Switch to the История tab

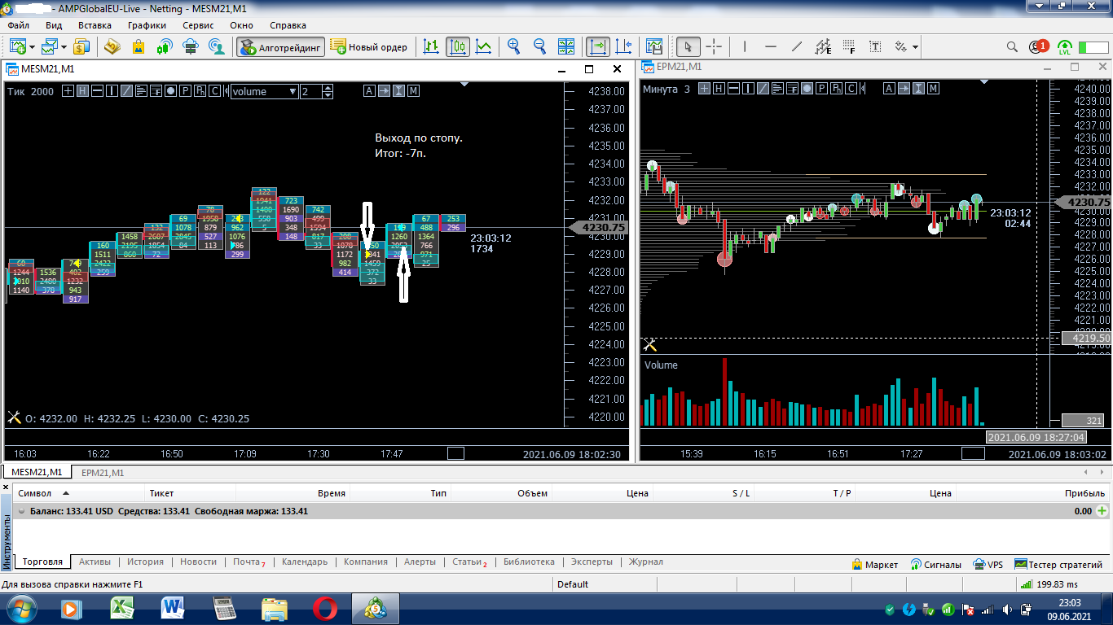pos(145,562)
